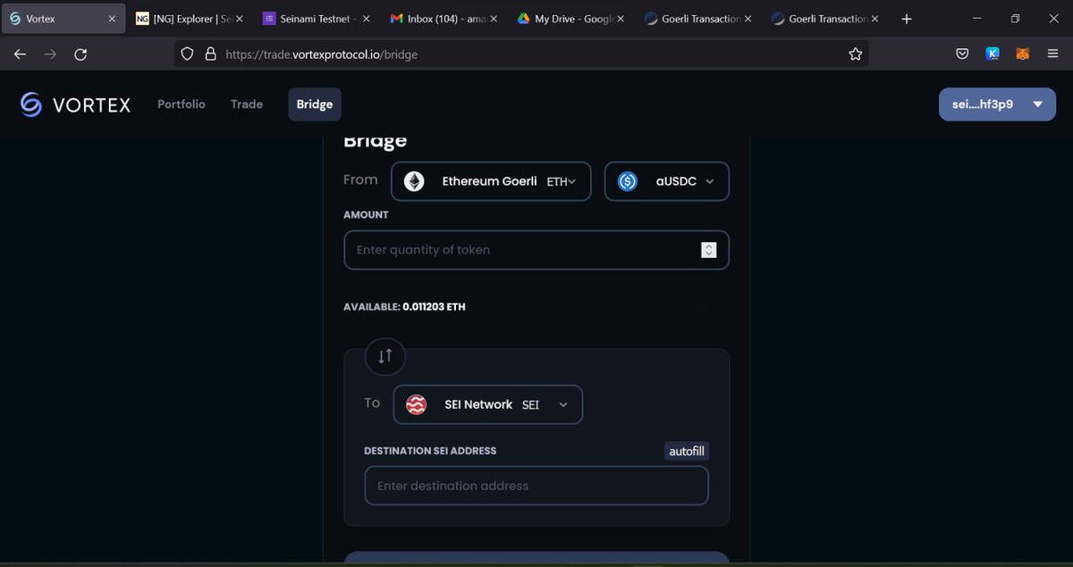Click the VORTEX brand name text
Screen dimensions: 1073x567
tap(91, 105)
